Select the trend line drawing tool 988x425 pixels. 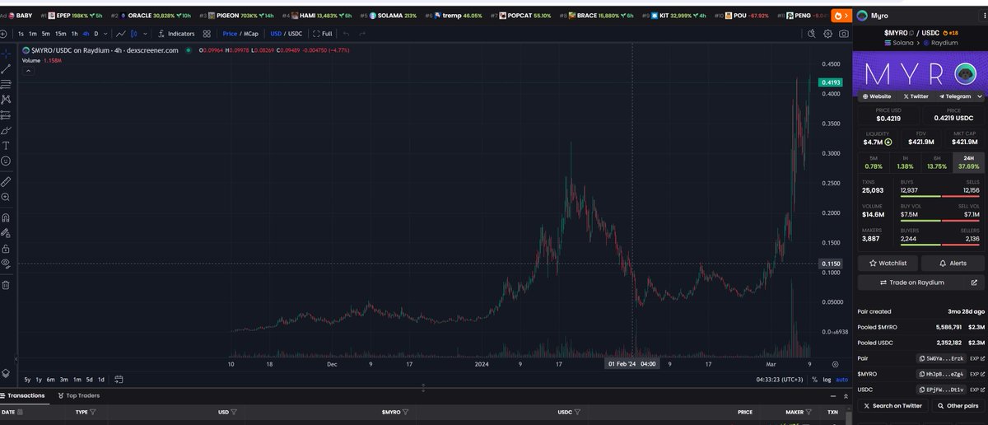pyautogui.click(x=6, y=68)
